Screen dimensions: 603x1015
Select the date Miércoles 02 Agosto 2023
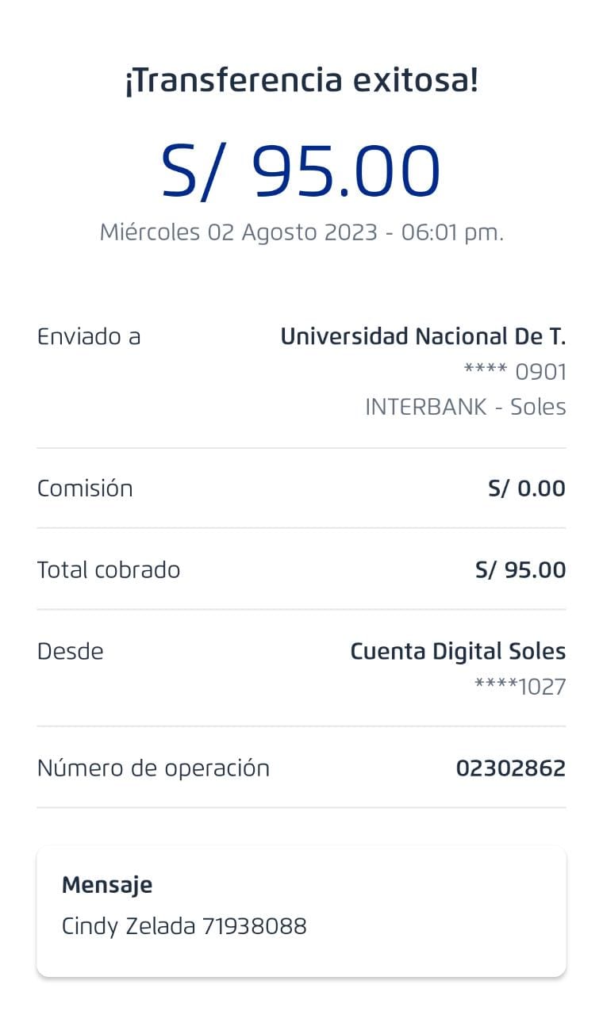coord(238,232)
